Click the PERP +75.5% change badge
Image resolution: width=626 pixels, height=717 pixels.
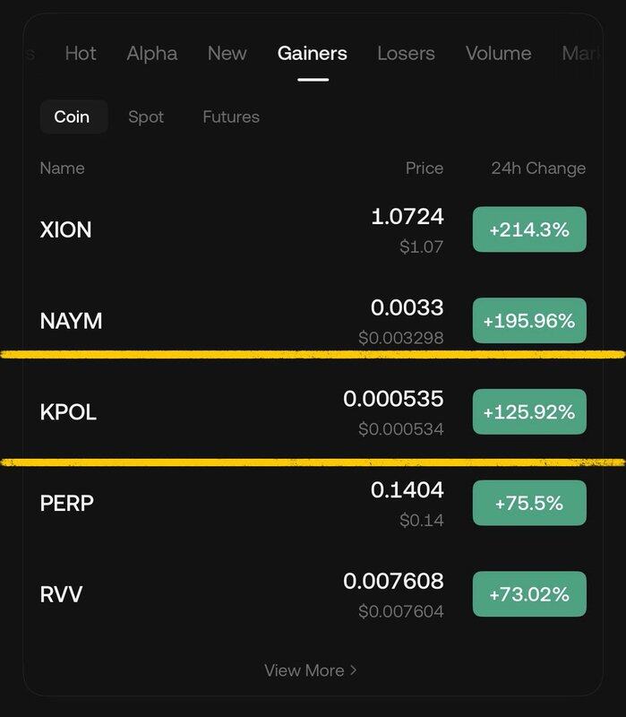(529, 503)
